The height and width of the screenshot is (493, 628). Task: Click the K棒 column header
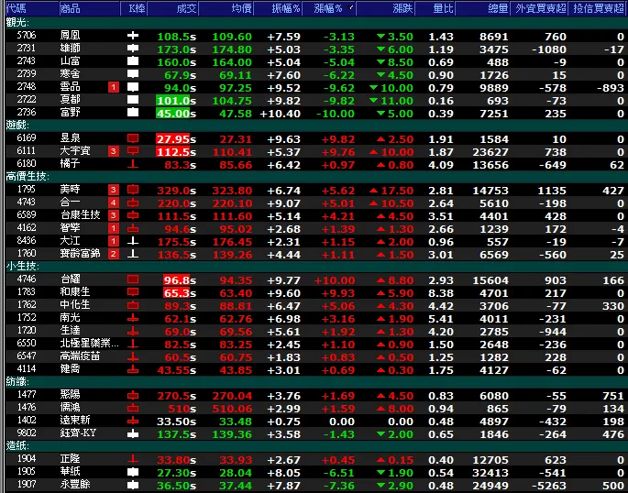coord(134,8)
